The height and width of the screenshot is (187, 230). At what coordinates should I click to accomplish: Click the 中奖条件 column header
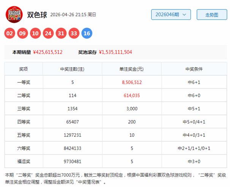(x=194, y=69)
